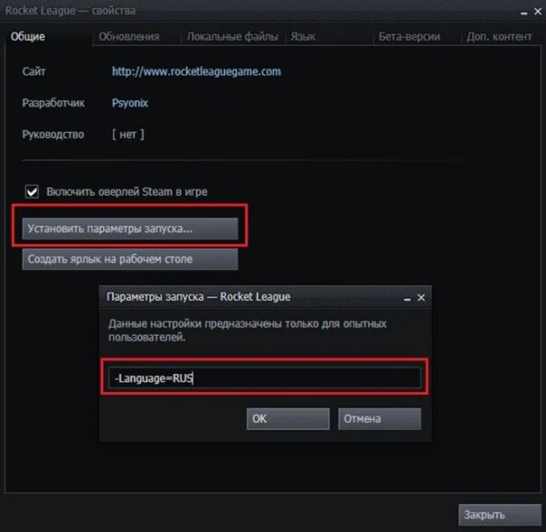Click the Данные настройки warning text
The width and height of the screenshot is (546, 532).
[x=247, y=331]
